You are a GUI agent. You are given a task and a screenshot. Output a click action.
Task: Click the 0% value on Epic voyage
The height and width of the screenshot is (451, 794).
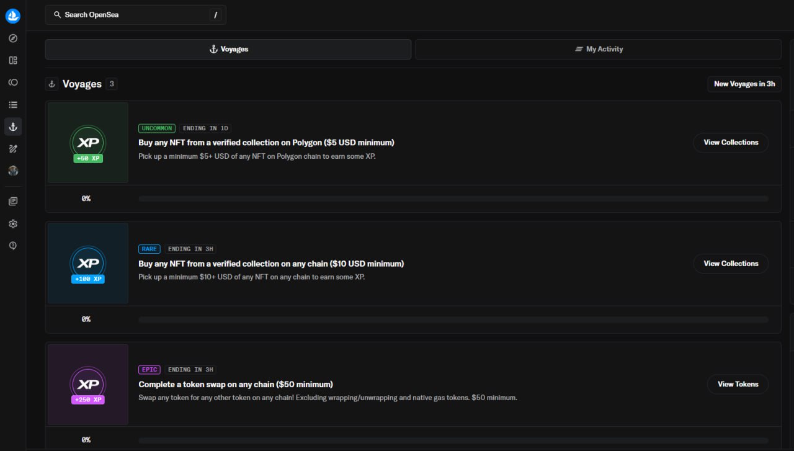[86, 440]
